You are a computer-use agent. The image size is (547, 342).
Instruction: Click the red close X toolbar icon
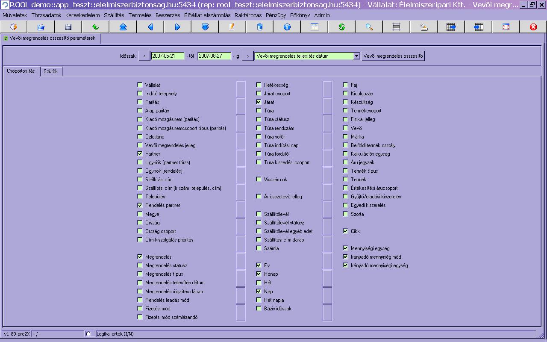coord(533,27)
